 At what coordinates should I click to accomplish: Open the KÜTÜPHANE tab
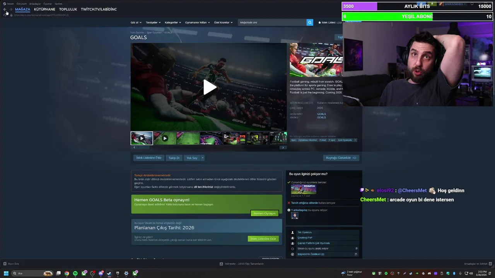[44, 9]
